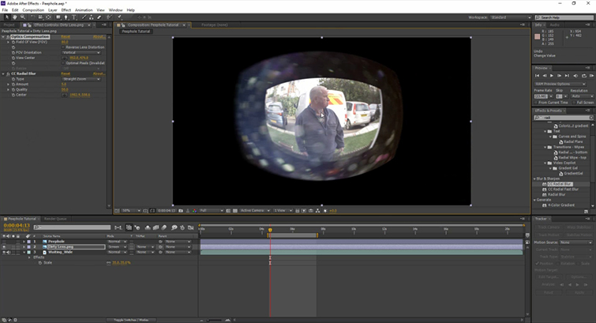Reset the Optics Compensation effect
The image size is (596, 323).
(66, 36)
